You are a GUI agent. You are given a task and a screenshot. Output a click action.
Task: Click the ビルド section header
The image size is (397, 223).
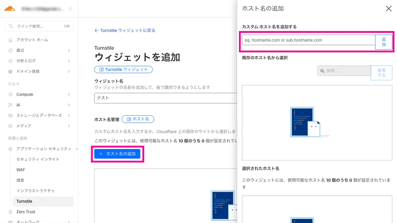point(13,84)
